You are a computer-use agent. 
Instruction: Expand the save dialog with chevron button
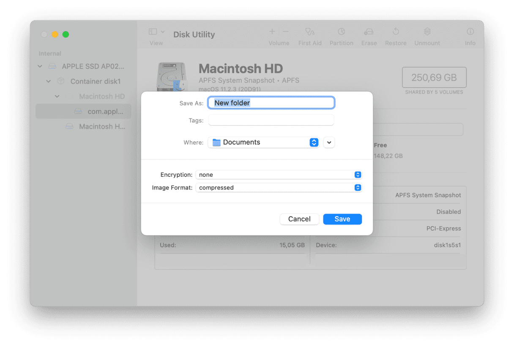[x=329, y=143]
